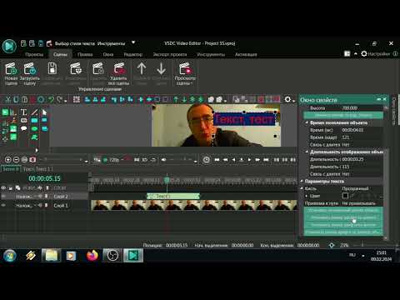Click the gear settings icon above the preview

(287, 99)
